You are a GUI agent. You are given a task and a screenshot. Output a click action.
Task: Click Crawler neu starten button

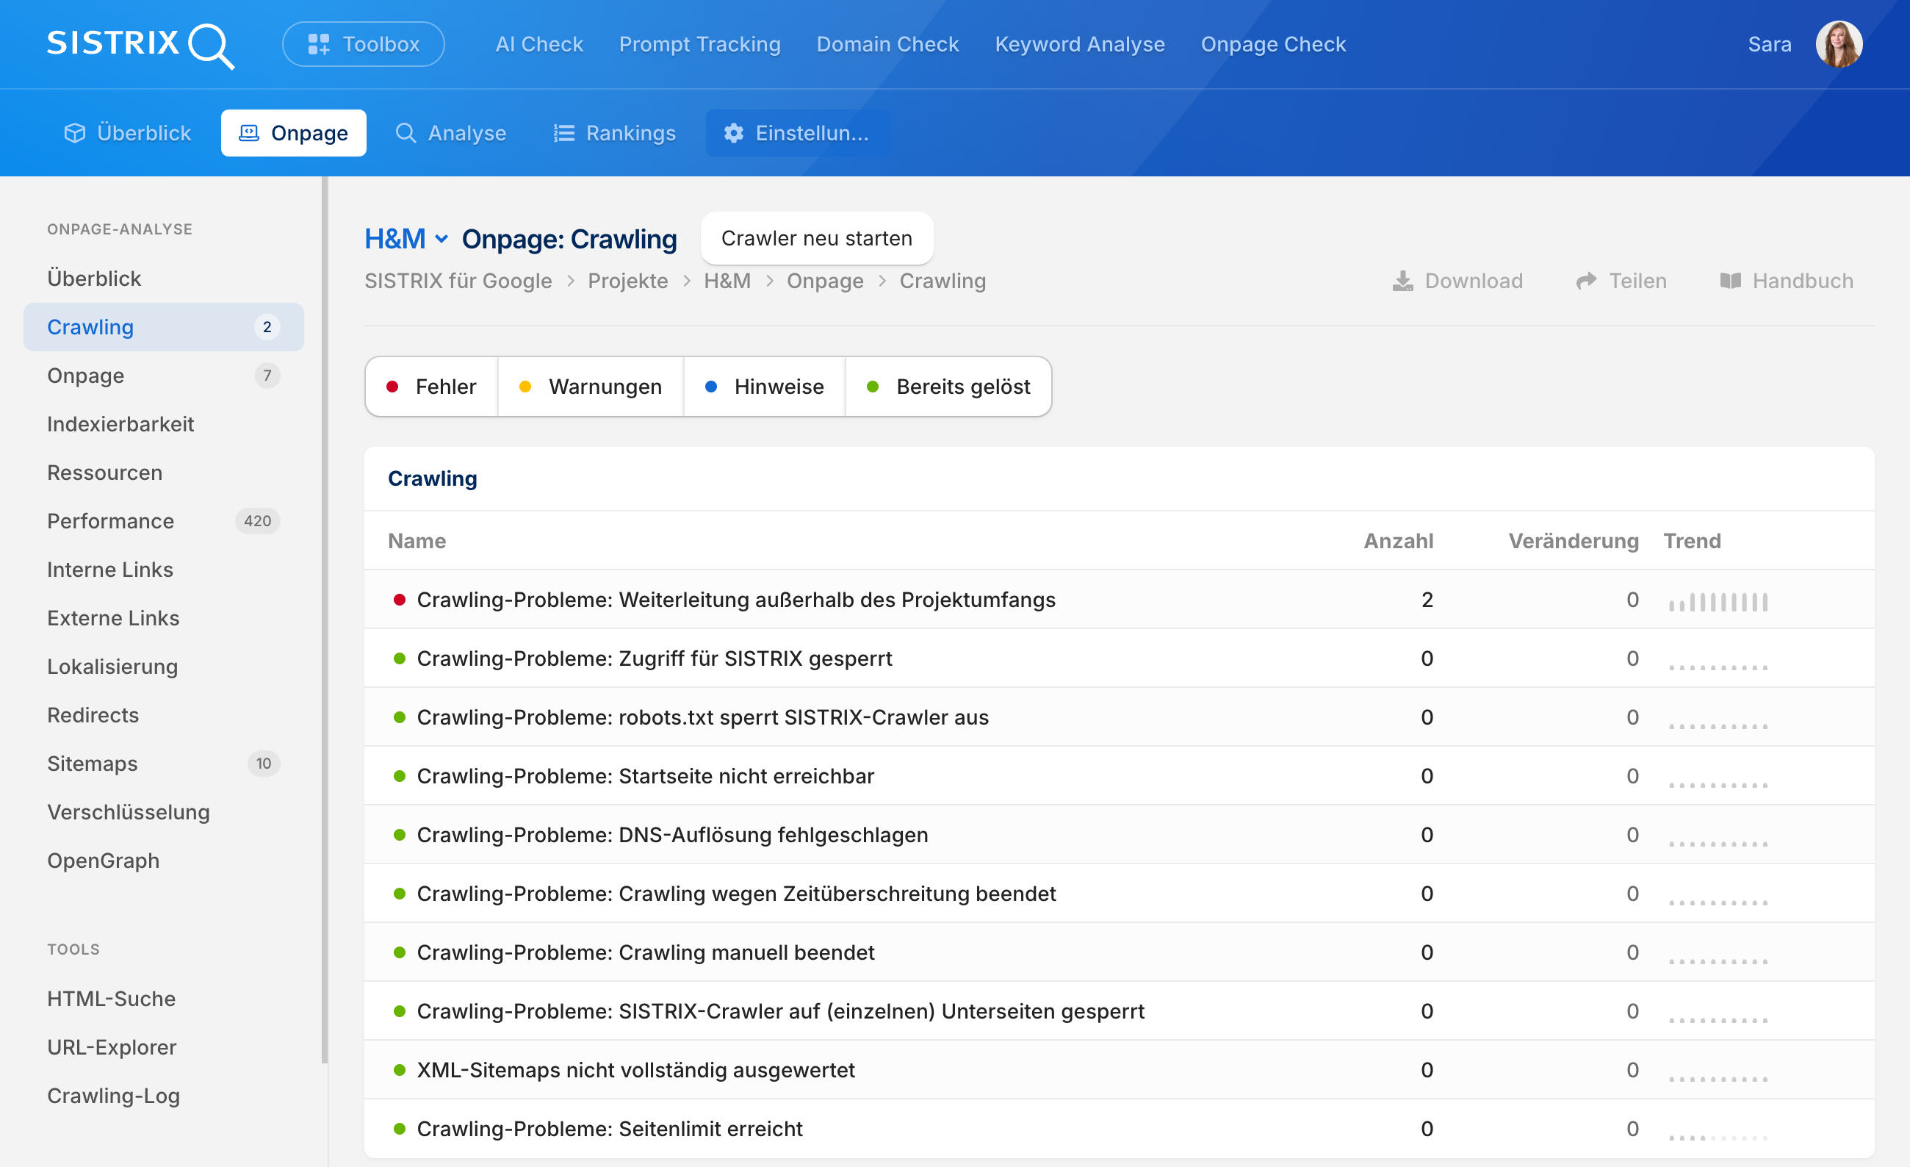coord(816,238)
